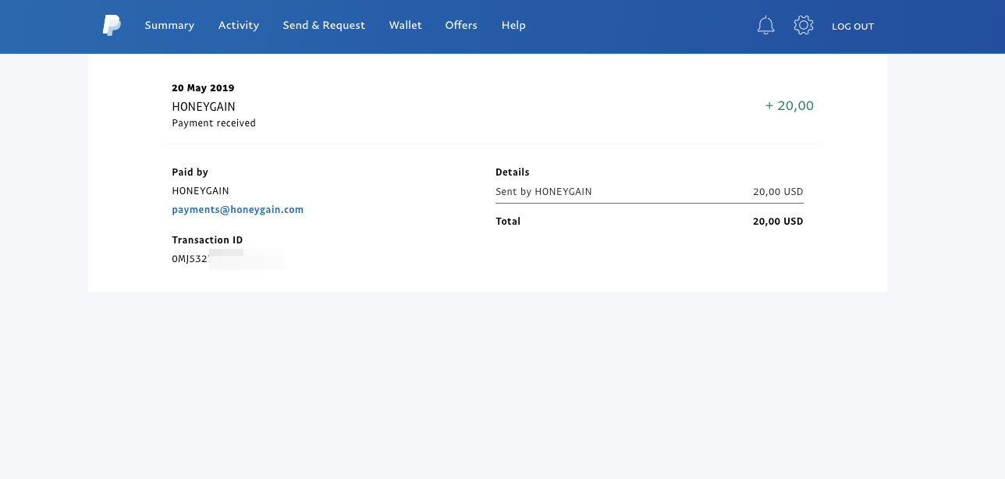The height and width of the screenshot is (479, 1005).
Task: Open the Wallet section
Action: click(405, 26)
